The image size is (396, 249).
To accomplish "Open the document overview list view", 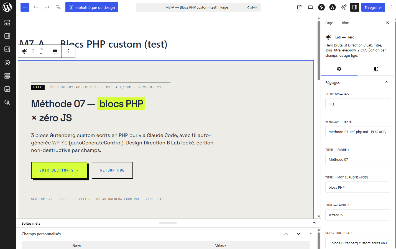I will point(58,7).
